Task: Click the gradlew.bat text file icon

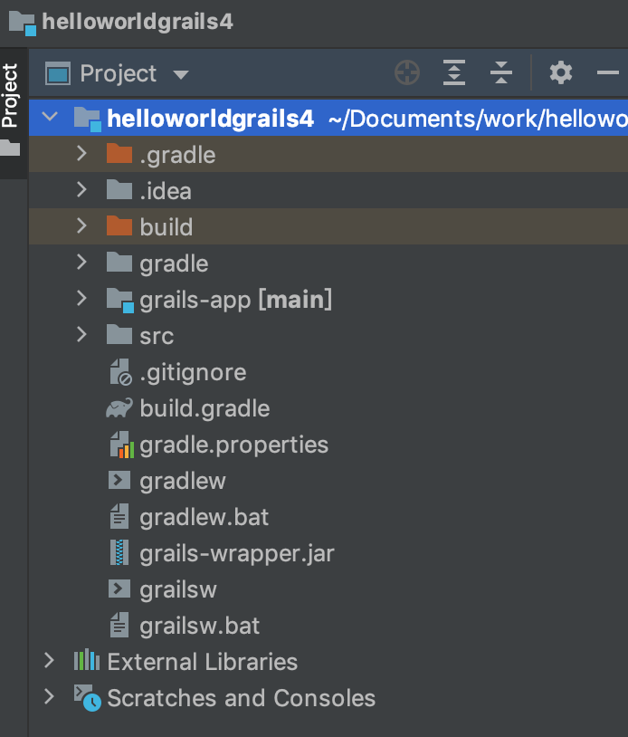Action: click(x=119, y=517)
